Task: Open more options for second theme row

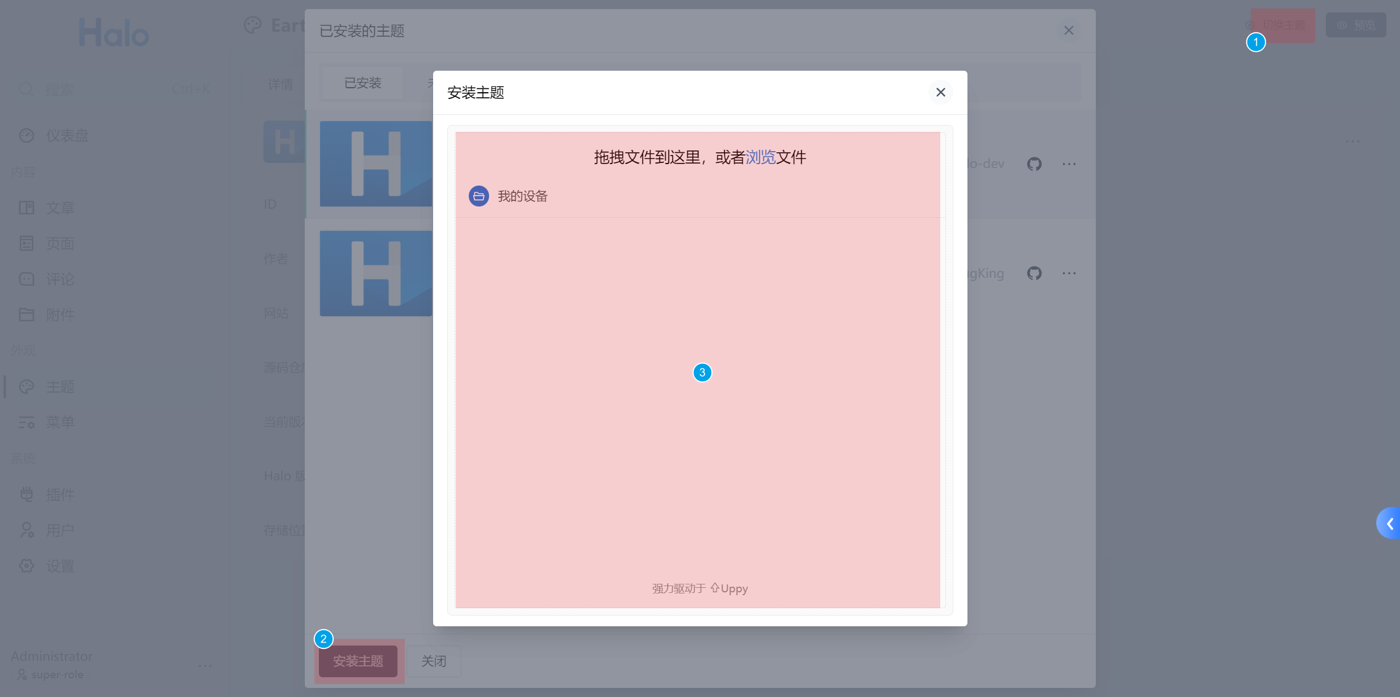Action: click(x=1069, y=273)
